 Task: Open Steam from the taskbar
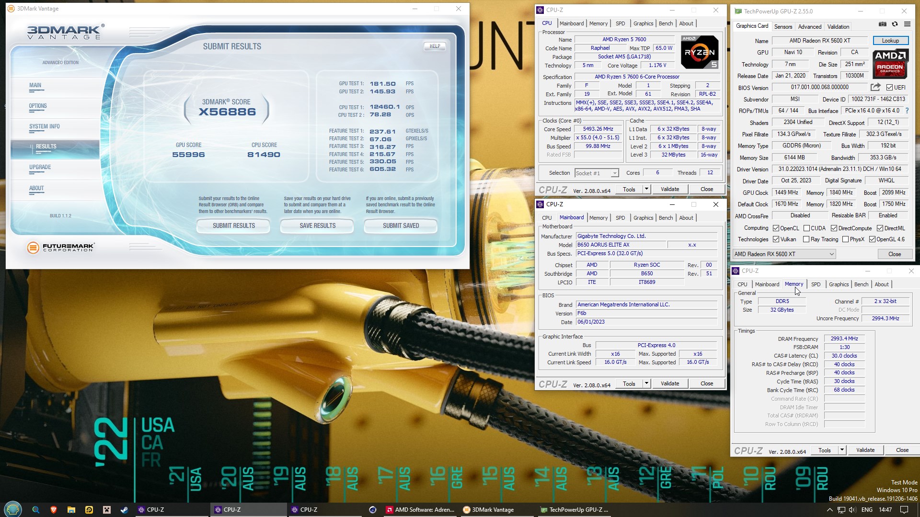[x=125, y=510]
